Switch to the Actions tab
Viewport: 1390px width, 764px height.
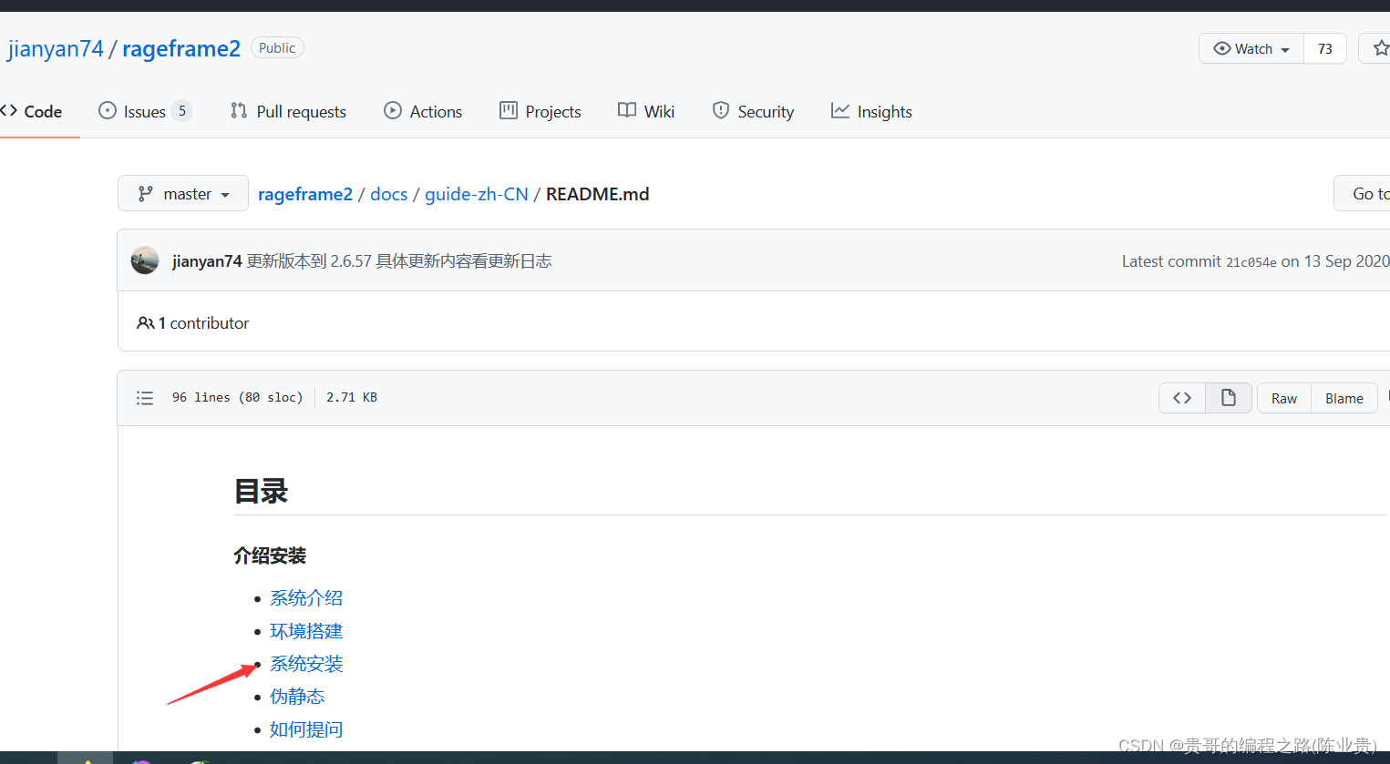(x=423, y=111)
